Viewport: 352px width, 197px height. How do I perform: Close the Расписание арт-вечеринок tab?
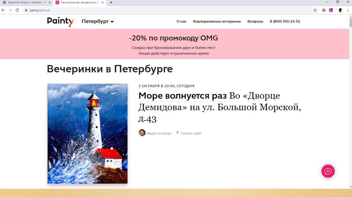tap(102, 2)
